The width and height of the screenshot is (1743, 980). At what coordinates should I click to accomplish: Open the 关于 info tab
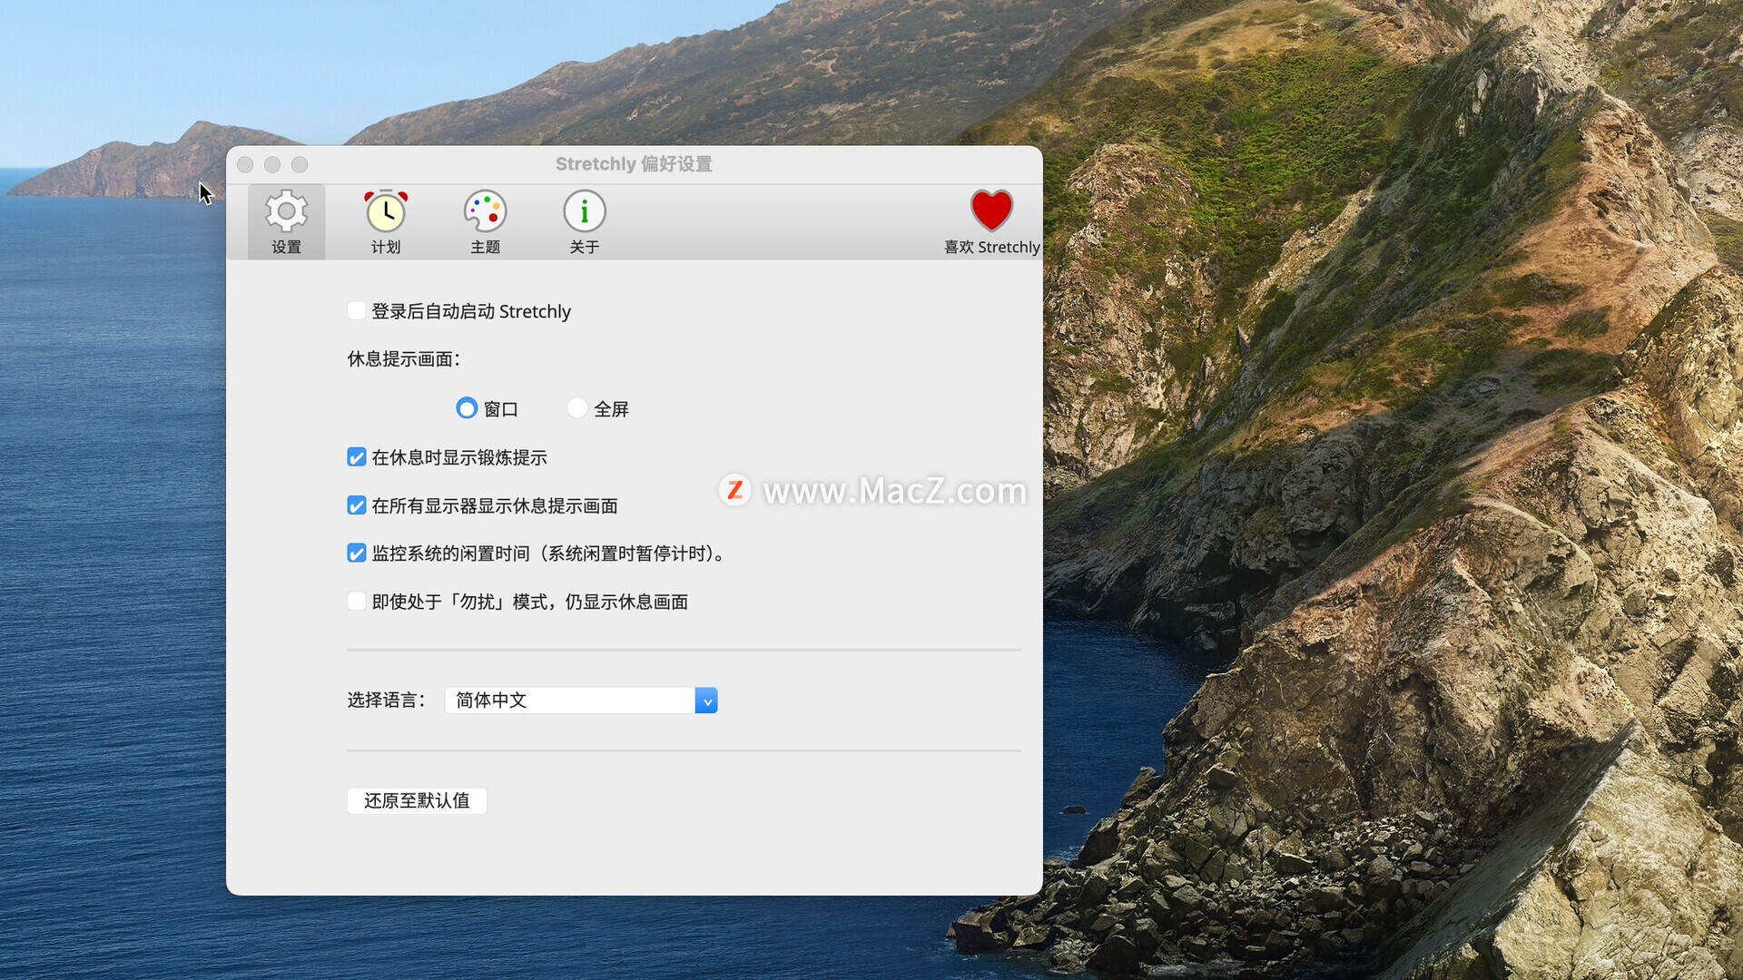585,222
